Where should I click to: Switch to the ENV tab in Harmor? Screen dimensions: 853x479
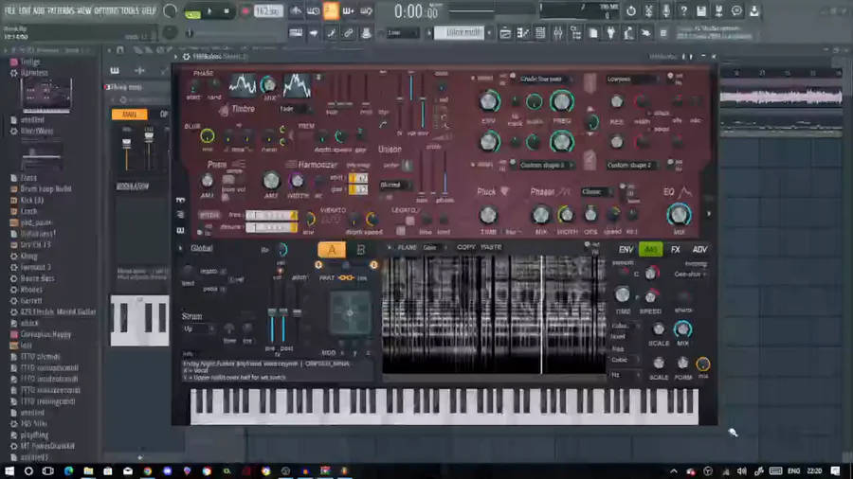626,249
